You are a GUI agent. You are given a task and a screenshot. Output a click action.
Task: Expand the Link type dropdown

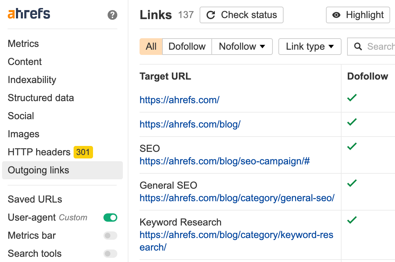click(310, 47)
